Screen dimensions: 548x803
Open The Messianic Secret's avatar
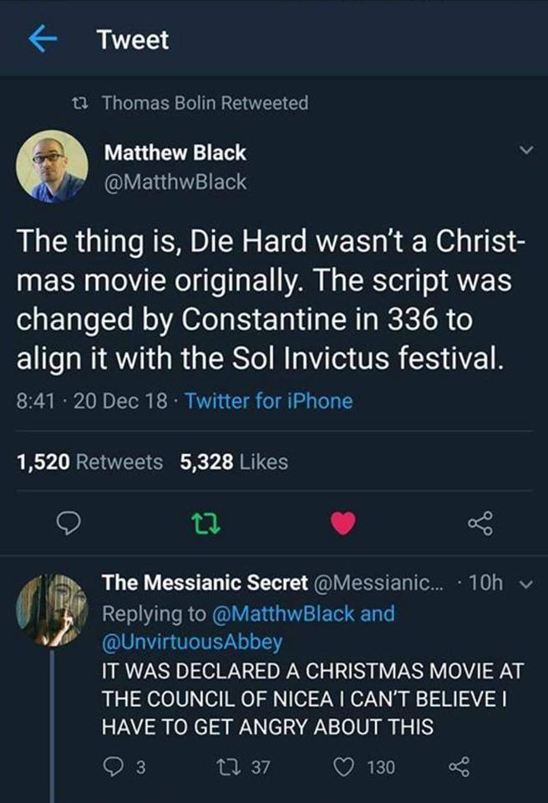coord(52,609)
